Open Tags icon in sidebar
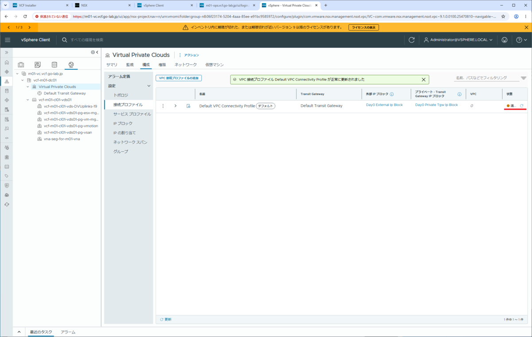The height and width of the screenshot is (337, 532). pos(7,176)
